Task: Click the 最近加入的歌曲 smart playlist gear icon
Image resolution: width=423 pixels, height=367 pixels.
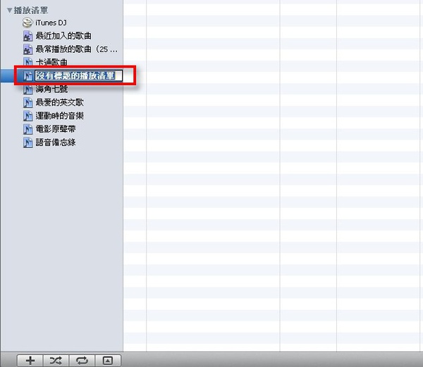Action: 27,36
